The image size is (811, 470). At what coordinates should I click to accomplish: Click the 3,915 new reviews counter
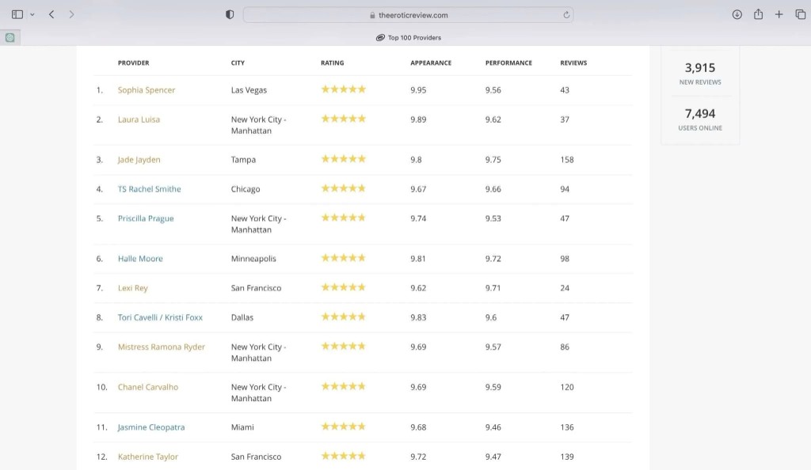[700, 74]
